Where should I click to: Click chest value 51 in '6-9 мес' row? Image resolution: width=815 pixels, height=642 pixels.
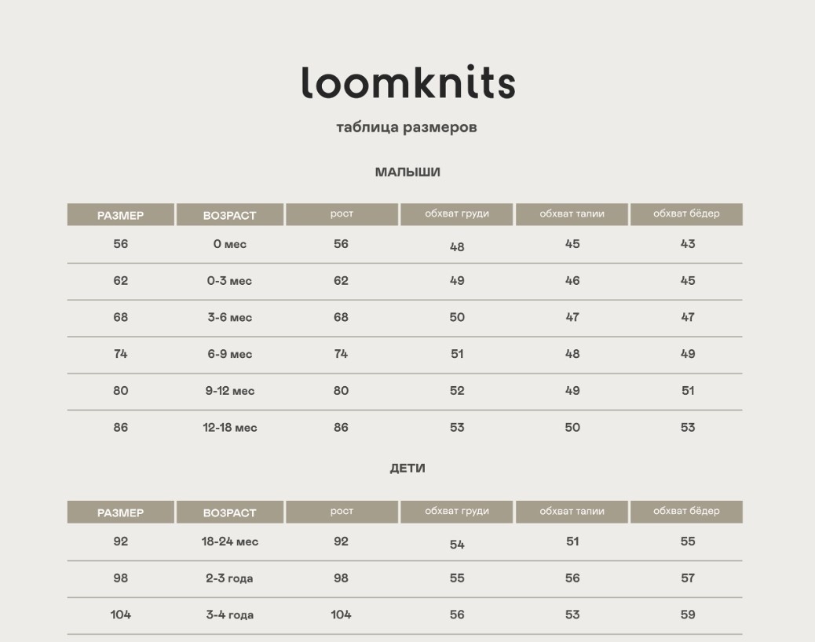(457, 354)
